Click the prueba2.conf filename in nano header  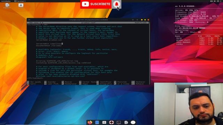click(88, 23)
